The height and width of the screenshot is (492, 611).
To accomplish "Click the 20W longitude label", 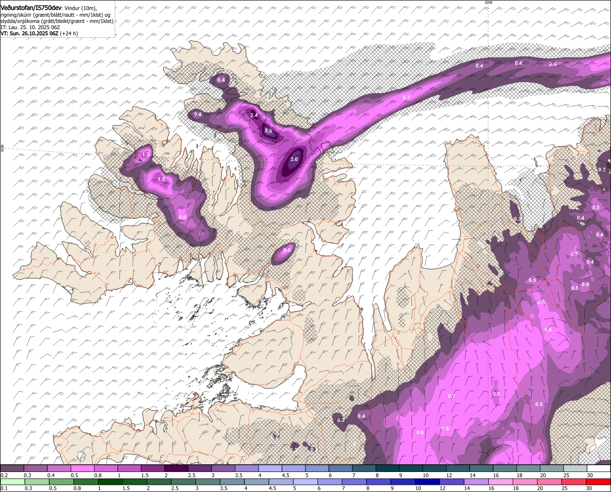I will 488,2.
